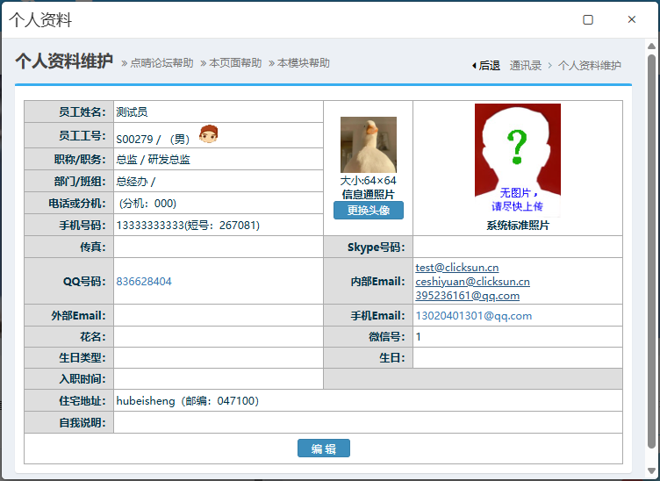The image size is (660, 481).
Task: Click the 13020401301@qq.com mobile email link
Action: click(x=473, y=316)
